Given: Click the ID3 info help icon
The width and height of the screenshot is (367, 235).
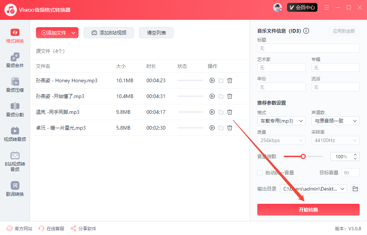Looking at the screenshot, I should coord(306,31).
